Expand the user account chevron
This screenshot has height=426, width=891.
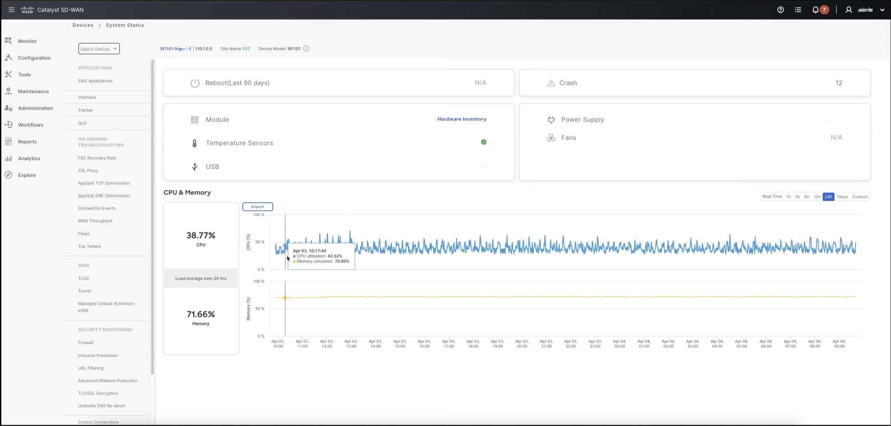point(882,10)
